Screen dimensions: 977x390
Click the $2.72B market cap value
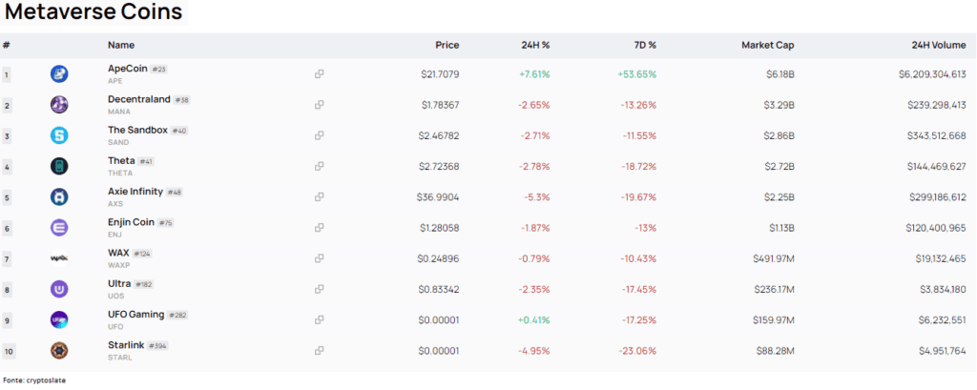[x=779, y=166]
